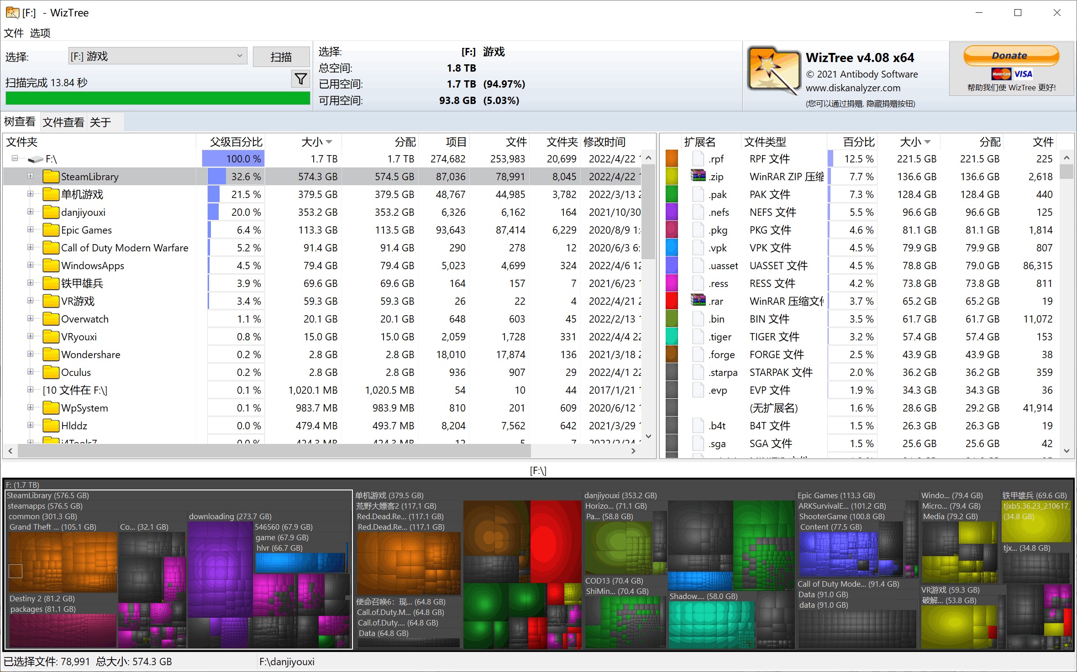Expand the WindowsApps tree node

click(30, 265)
